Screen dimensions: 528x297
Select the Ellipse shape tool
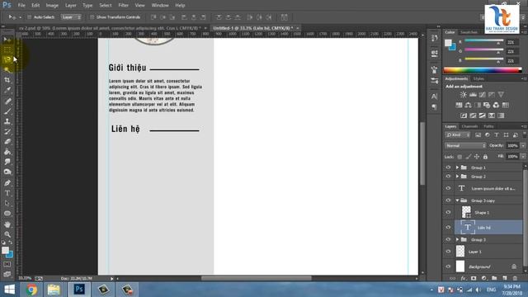pos(7,213)
